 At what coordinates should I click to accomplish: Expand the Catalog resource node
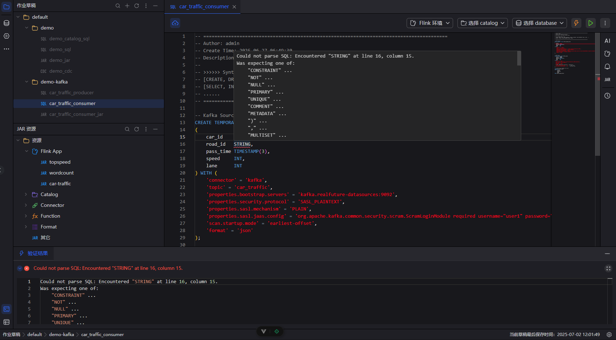pos(26,195)
